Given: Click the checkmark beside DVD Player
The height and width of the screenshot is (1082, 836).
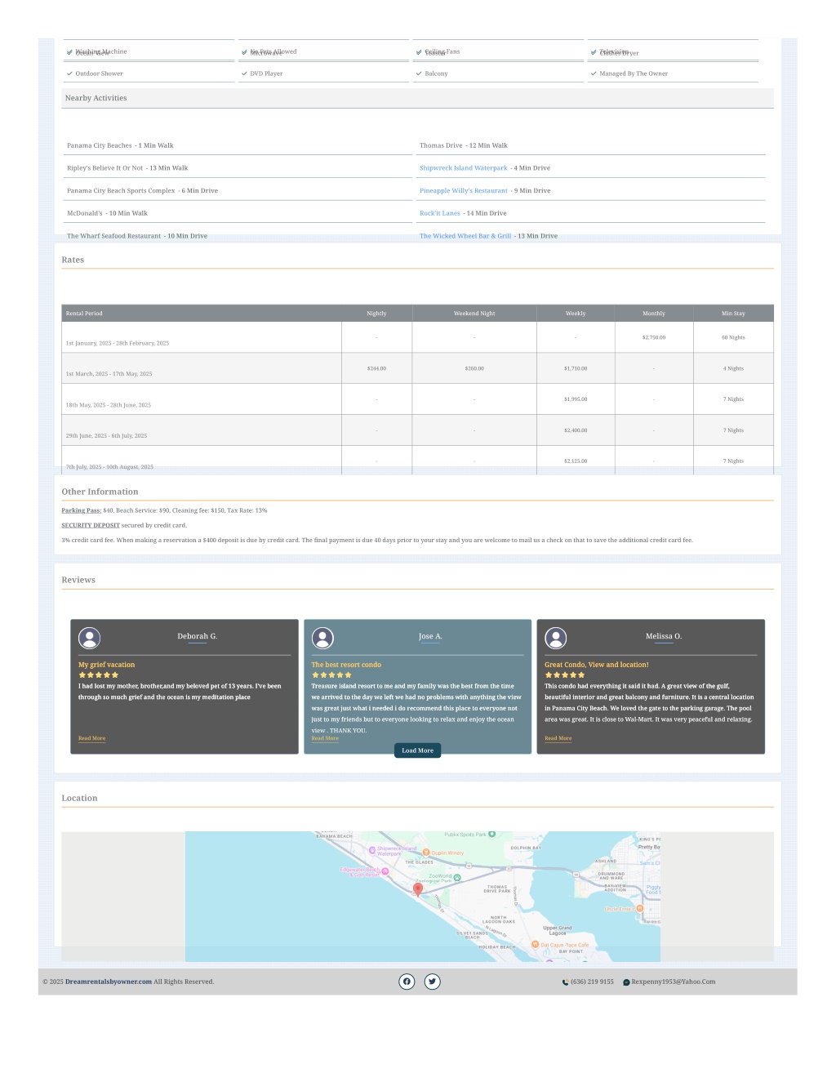Looking at the screenshot, I should point(244,73).
